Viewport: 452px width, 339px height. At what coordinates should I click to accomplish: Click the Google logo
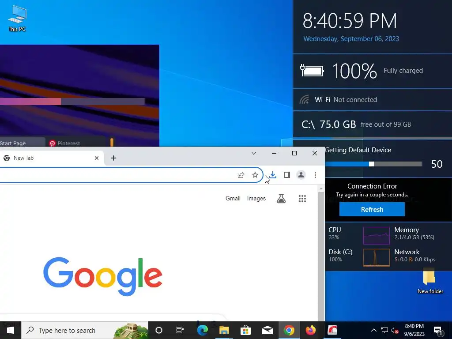(103, 277)
